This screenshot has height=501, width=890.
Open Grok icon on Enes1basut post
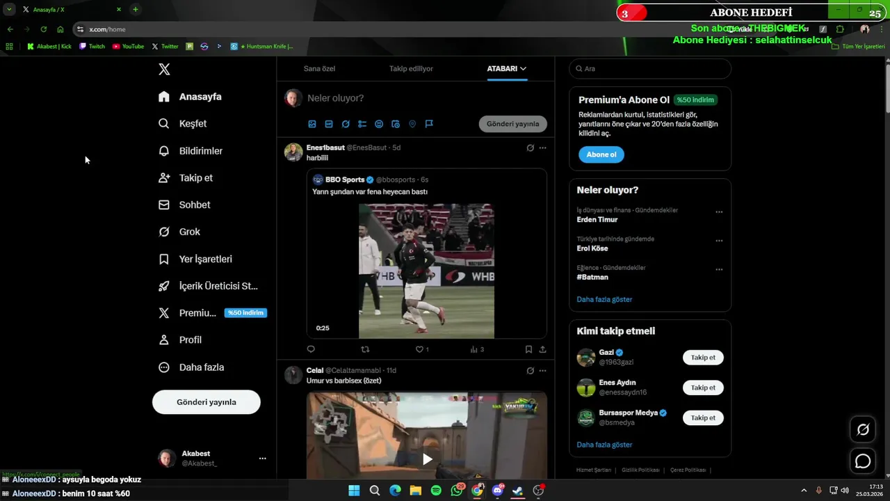[531, 148]
